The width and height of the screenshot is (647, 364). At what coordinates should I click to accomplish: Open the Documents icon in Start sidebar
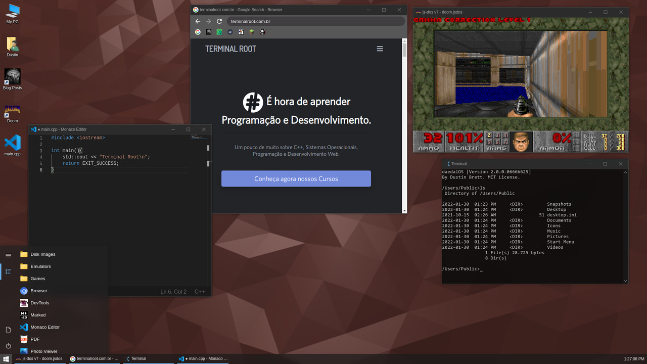[8, 330]
